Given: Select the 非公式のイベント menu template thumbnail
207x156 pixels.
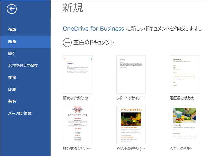Looking at the screenshot, I should click(78, 125).
